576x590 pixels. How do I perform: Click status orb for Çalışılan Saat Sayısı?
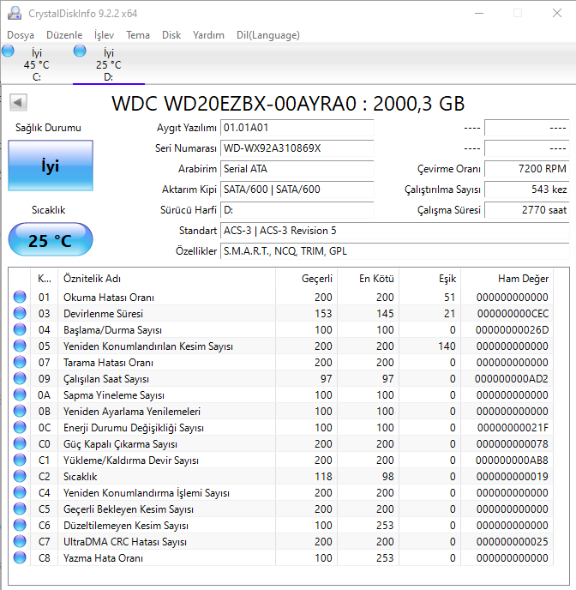[20, 378]
